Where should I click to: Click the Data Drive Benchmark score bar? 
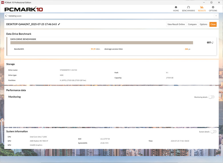click(x=102, y=43)
